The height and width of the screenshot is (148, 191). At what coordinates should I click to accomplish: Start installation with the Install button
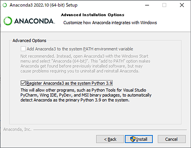click(139, 139)
